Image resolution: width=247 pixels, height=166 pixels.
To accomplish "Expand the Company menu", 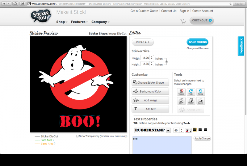I will point(100,22).
